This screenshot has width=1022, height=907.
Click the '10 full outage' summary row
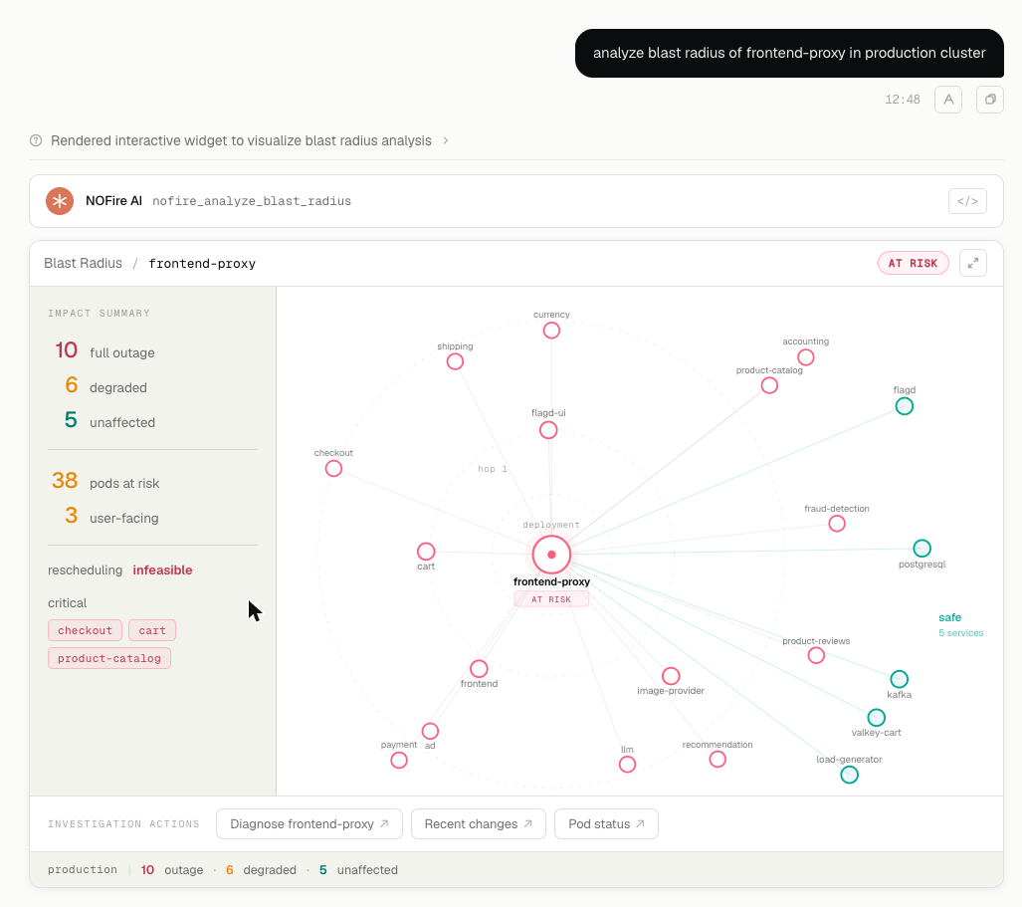pos(104,350)
